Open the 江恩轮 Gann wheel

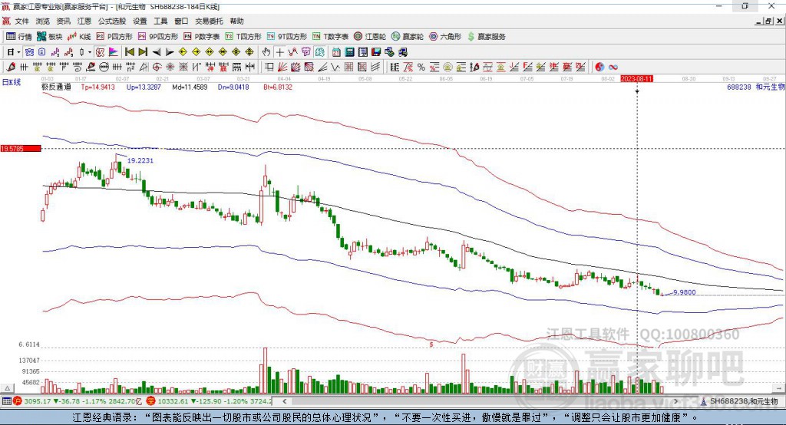click(x=370, y=37)
